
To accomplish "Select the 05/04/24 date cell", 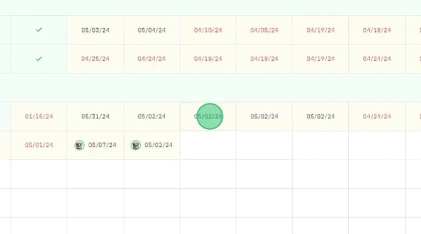I will tap(151, 30).
